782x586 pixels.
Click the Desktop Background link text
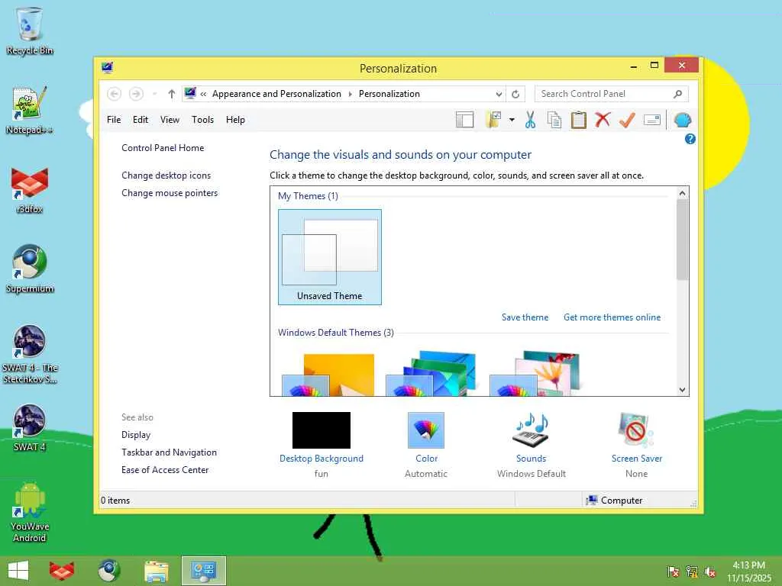[322, 459]
